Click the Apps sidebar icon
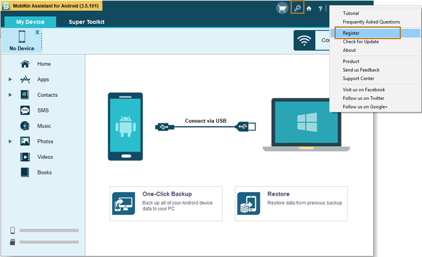This screenshot has height=257, width=422. (25, 79)
